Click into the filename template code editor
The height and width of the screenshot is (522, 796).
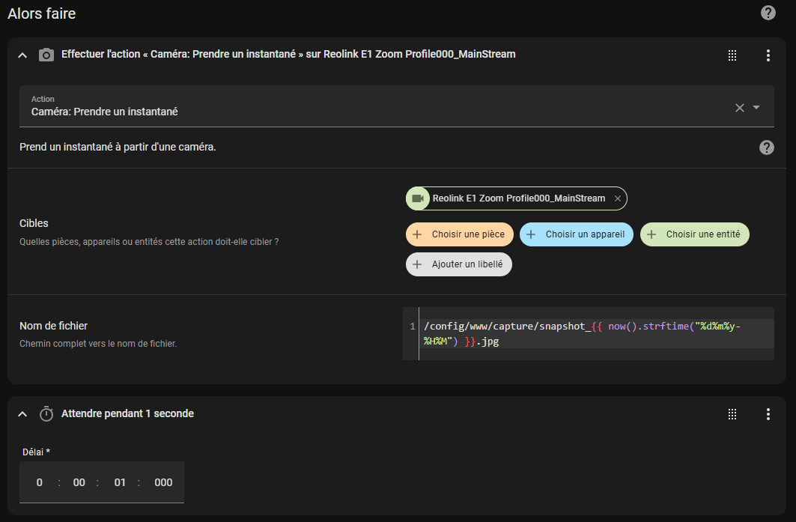pos(592,334)
